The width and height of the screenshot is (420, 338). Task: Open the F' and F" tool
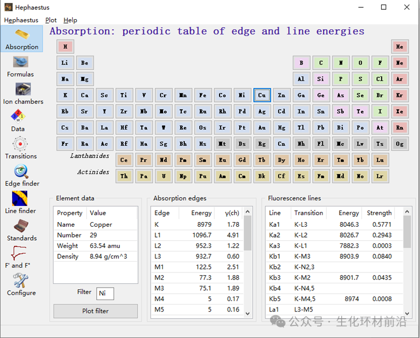(x=18, y=257)
